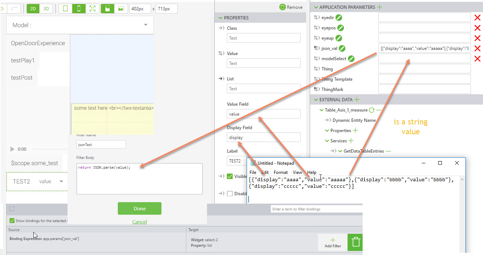Click Cancel below the Done button
Image resolution: width=483 pixels, height=255 pixels.
point(139,222)
